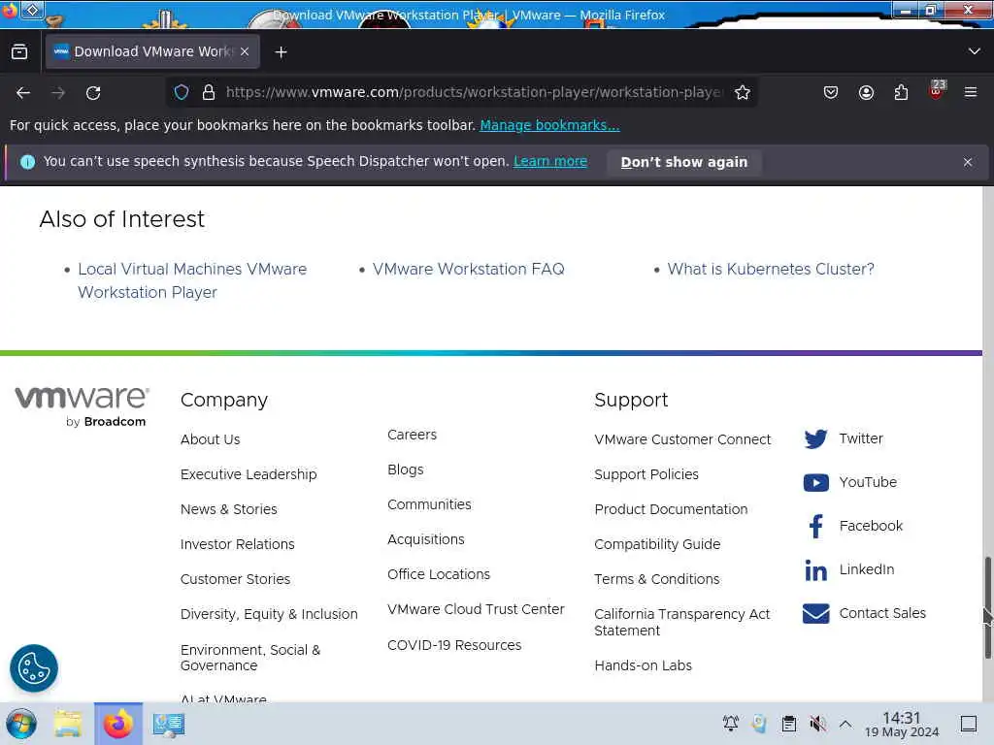Click the VMware by Broadcom logo
Screen dimensions: 994x745
[83, 406]
